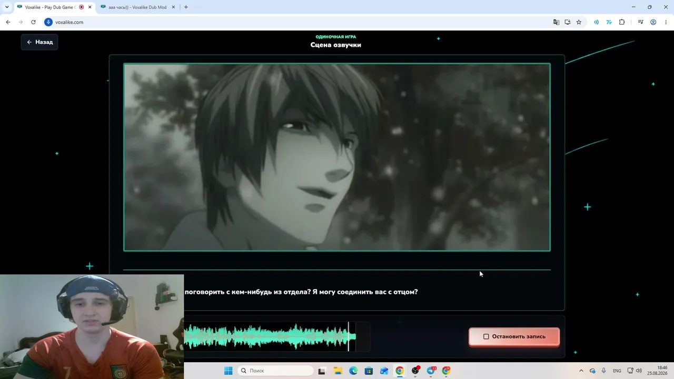Open the Extensions puzzle icon
Viewport: 674px width, 379px height.
[x=622, y=22]
